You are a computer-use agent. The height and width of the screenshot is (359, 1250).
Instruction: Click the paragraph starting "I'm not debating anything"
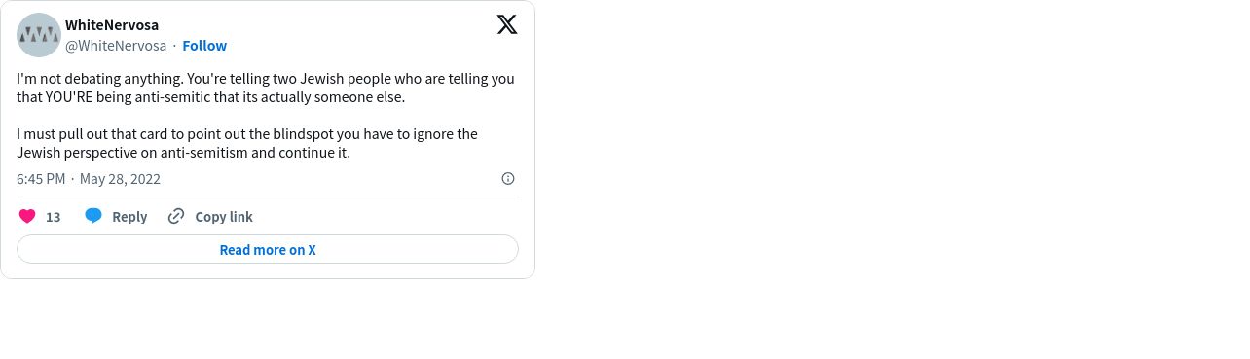(x=266, y=89)
